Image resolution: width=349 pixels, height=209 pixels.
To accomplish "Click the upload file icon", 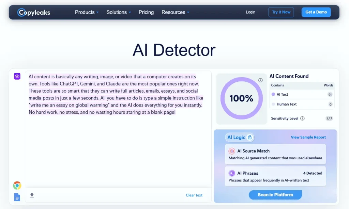I will coord(32,195).
